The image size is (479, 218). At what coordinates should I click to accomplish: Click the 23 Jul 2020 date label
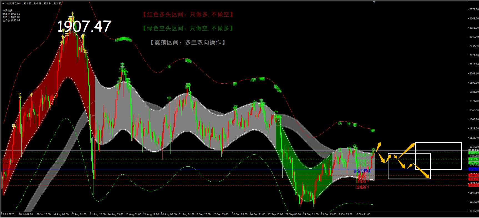pos(7,214)
